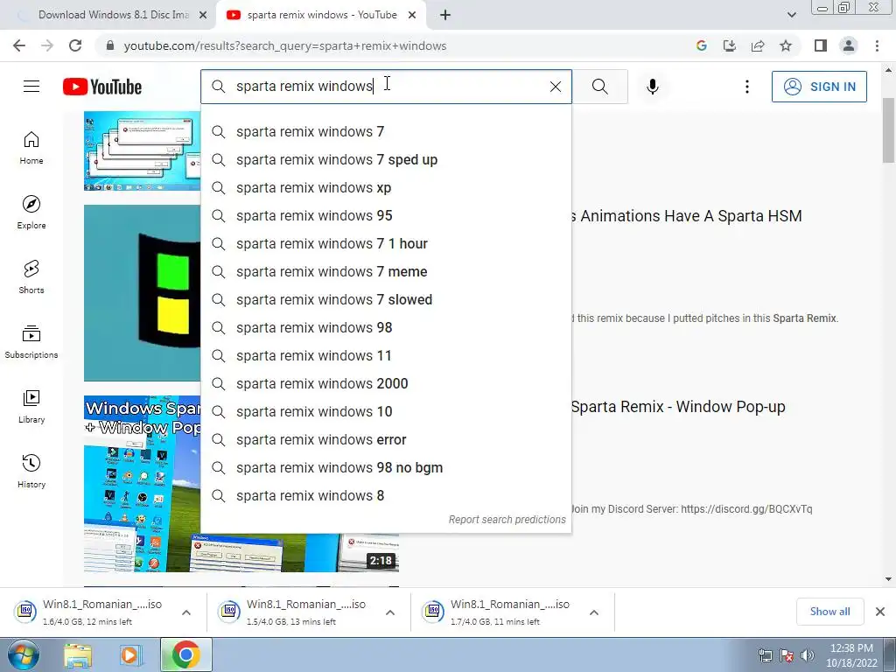Bookmark this page with the star icon
Viewport: 896px width, 672px height.
[x=786, y=45]
